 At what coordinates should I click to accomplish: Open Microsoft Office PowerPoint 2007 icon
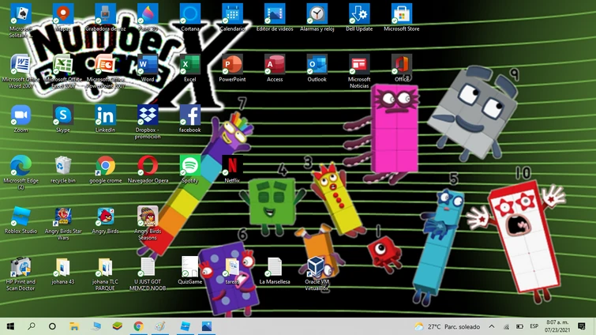click(x=105, y=65)
